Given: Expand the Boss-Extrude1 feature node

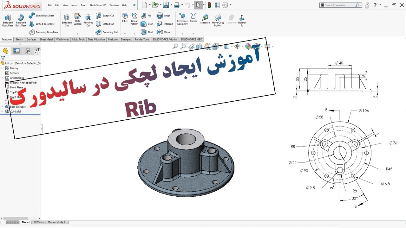Looking at the screenshot, I should pyautogui.click(x=2, y=107).
